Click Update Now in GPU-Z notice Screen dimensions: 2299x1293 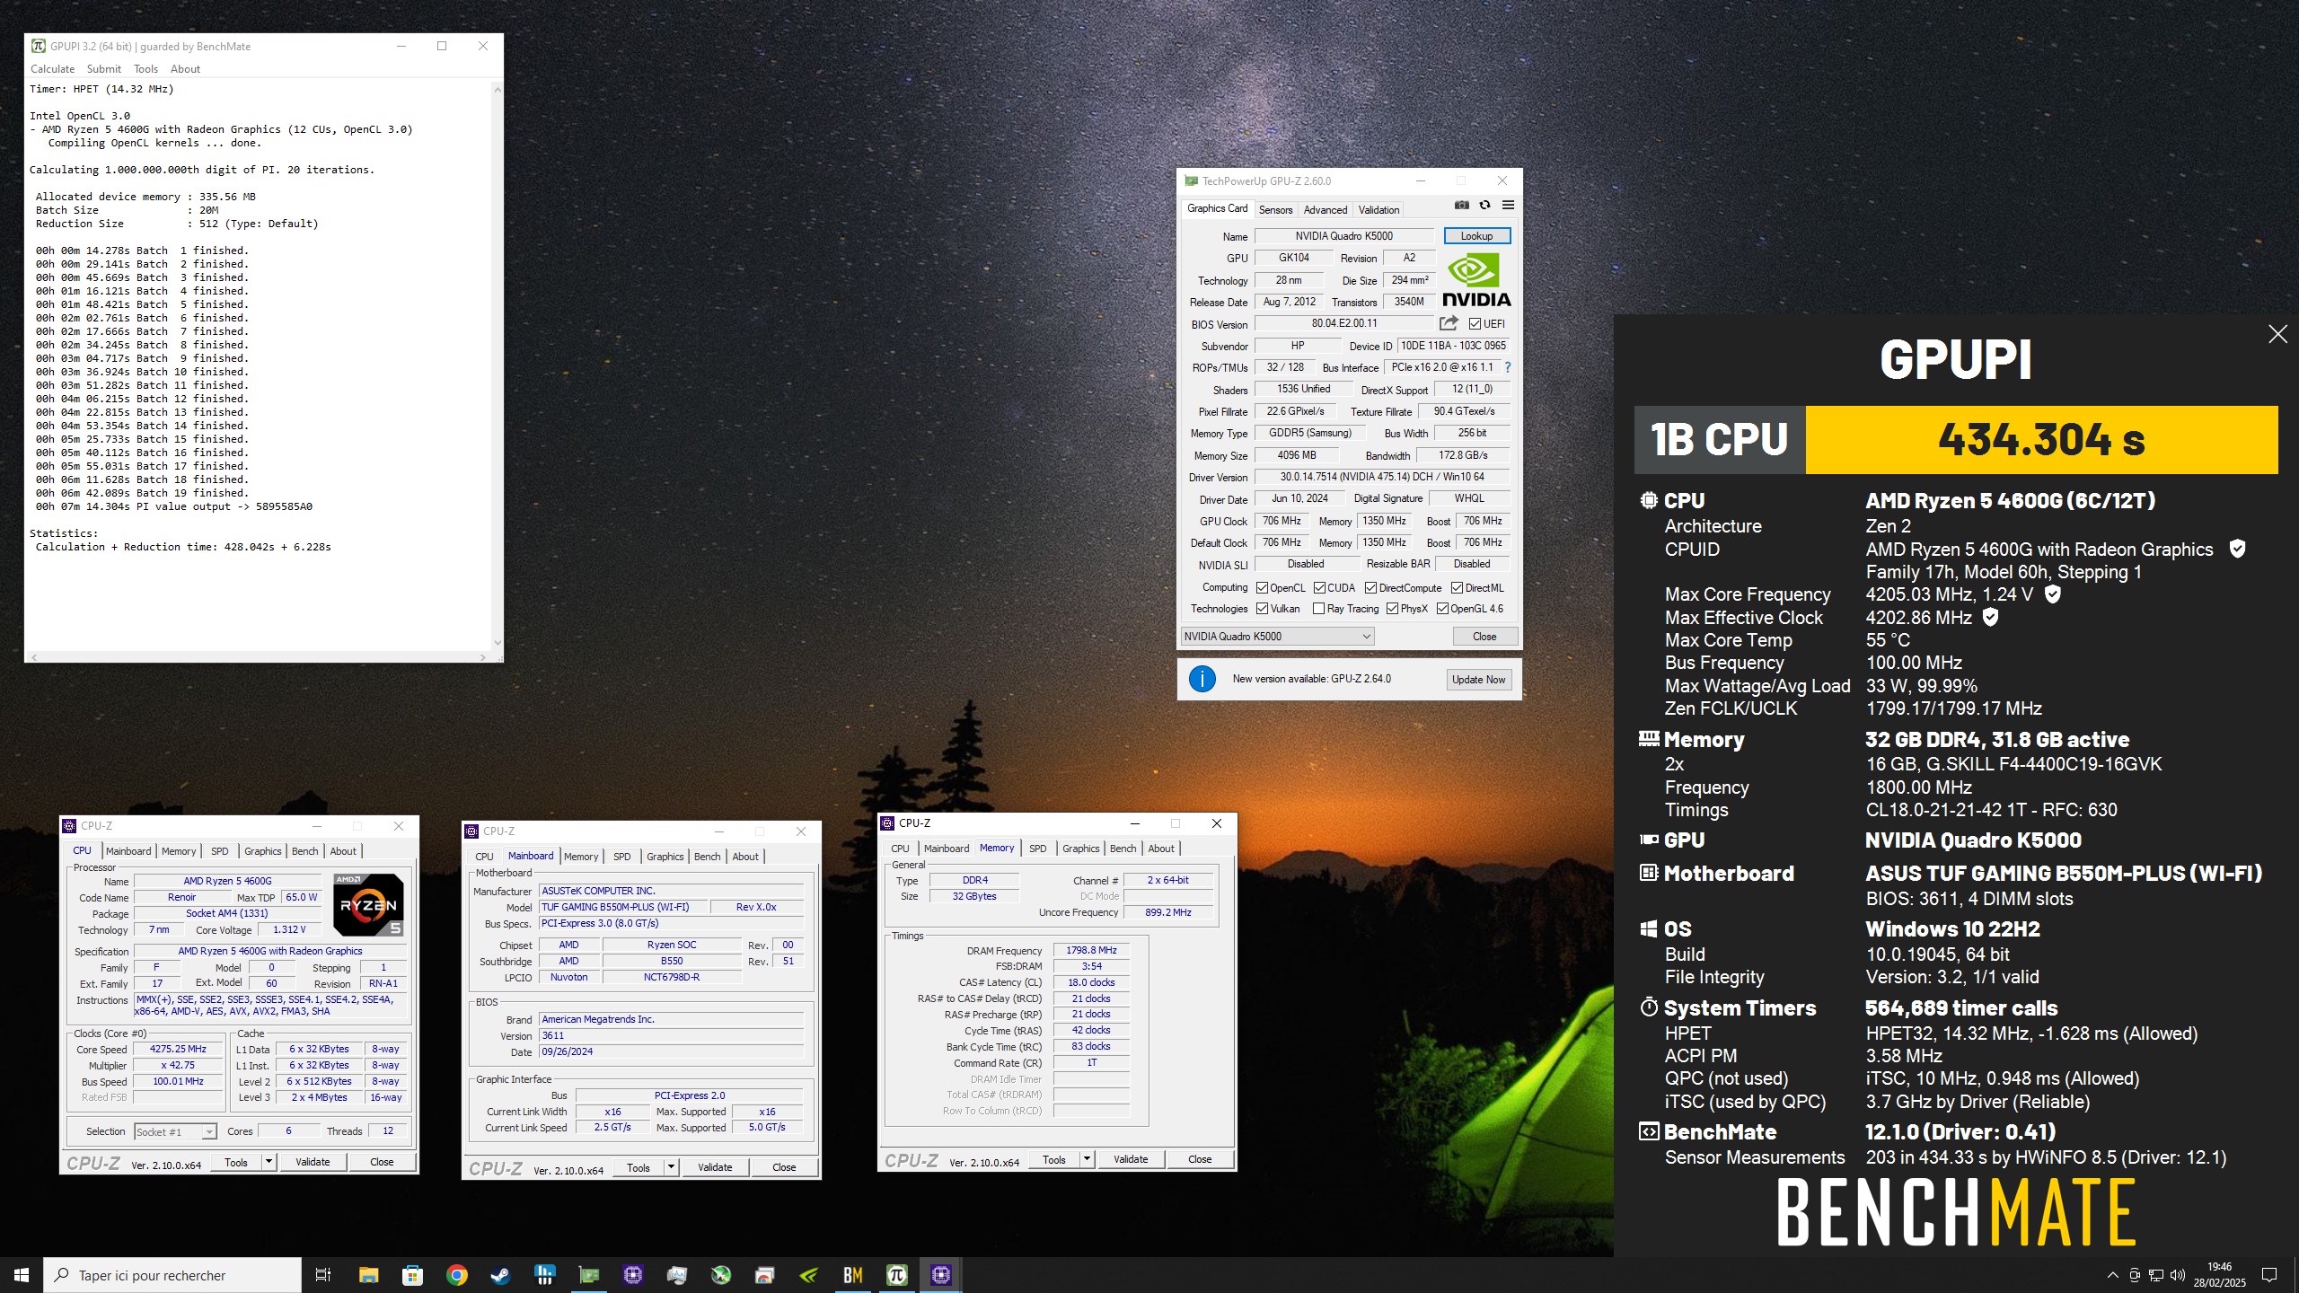pos(1478,680)
